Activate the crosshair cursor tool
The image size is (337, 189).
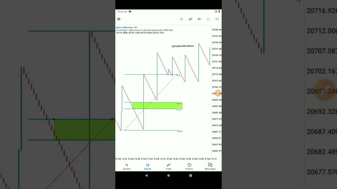coord(181,19)
